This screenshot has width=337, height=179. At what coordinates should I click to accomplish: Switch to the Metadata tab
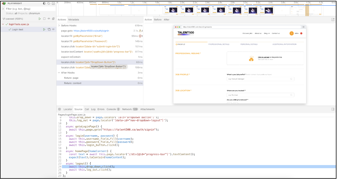click(x=74, y=20)
